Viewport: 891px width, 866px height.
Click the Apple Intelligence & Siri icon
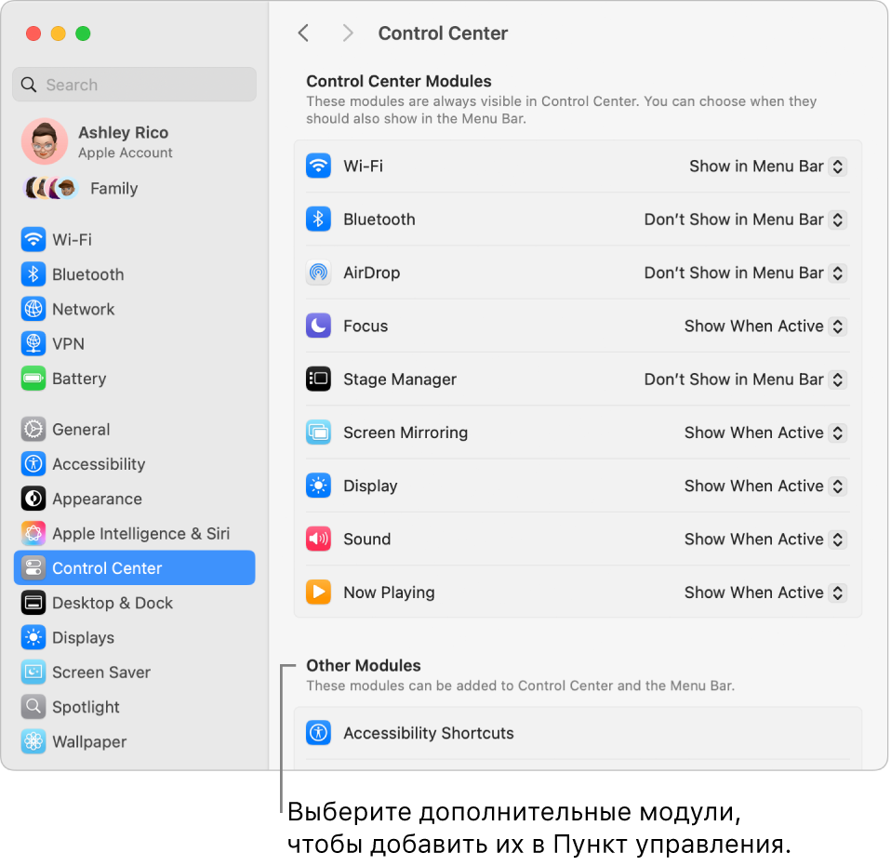pos(33,534)
